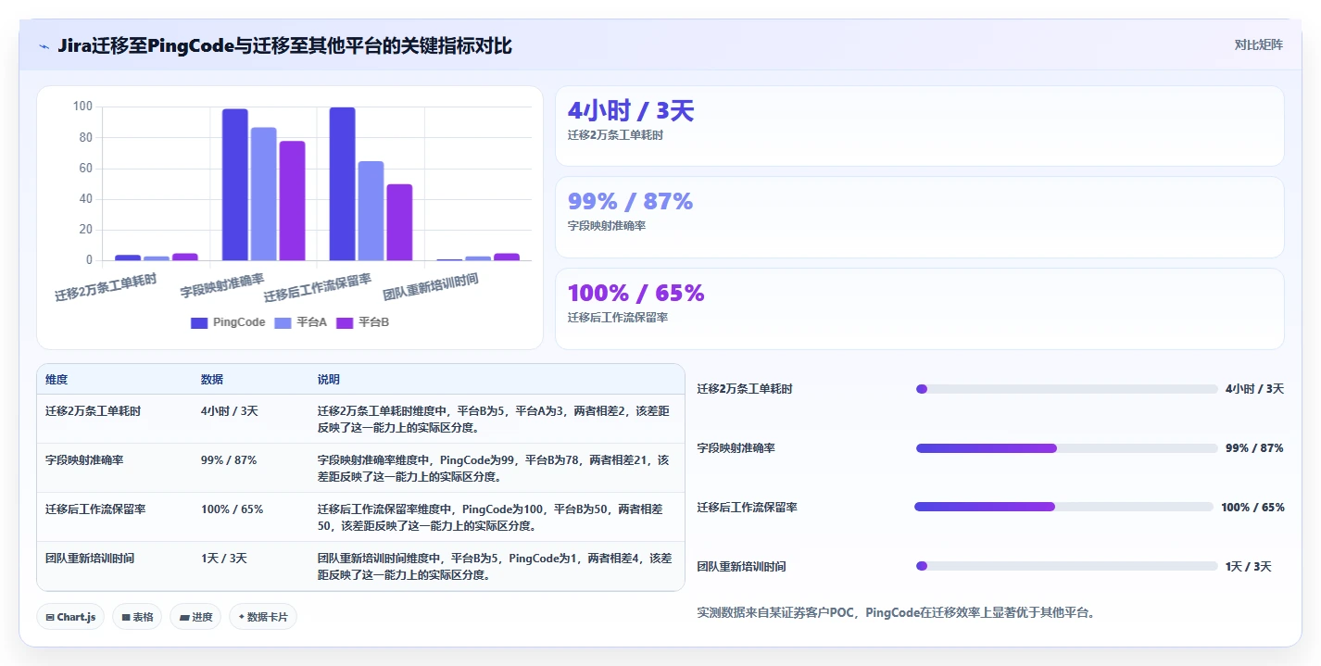Toggle PingCode legend swatch in chart
1321x666 pixels.
[198, 322]
